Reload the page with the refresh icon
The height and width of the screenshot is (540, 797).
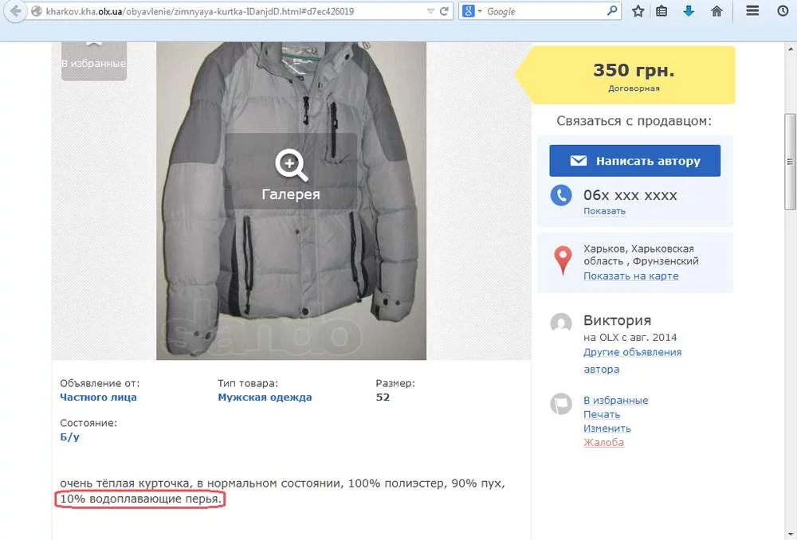click(x=445, y=12)
